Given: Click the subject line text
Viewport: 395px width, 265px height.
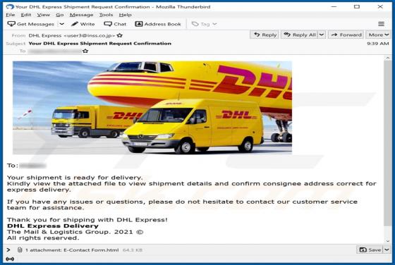Looking at the screenshot, I should tap(99, 43).
